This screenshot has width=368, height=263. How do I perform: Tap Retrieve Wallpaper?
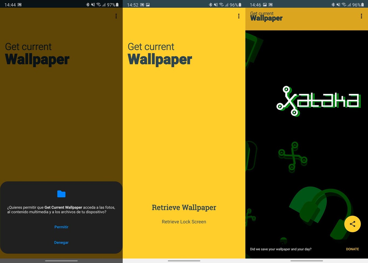(184, 207)
